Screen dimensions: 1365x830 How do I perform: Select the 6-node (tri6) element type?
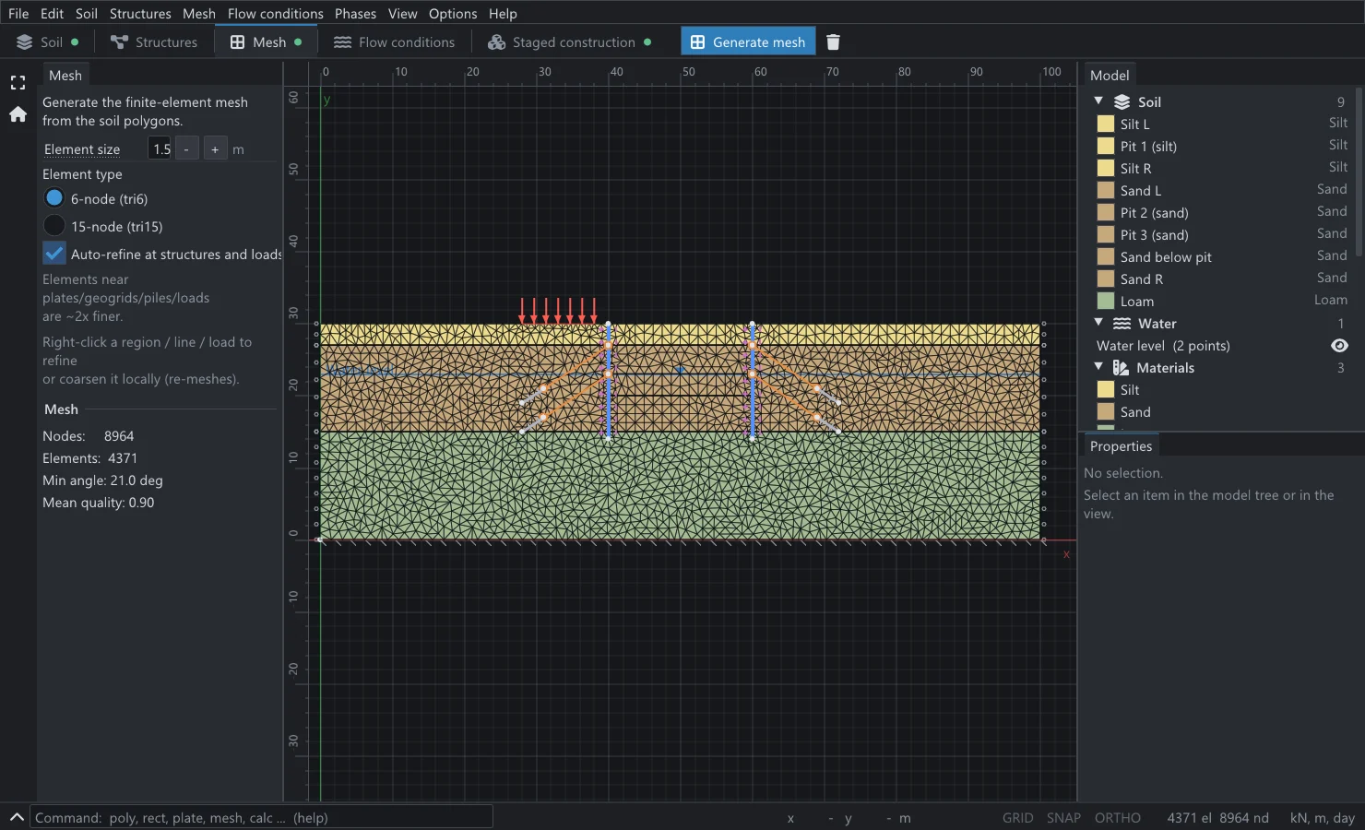54,198
